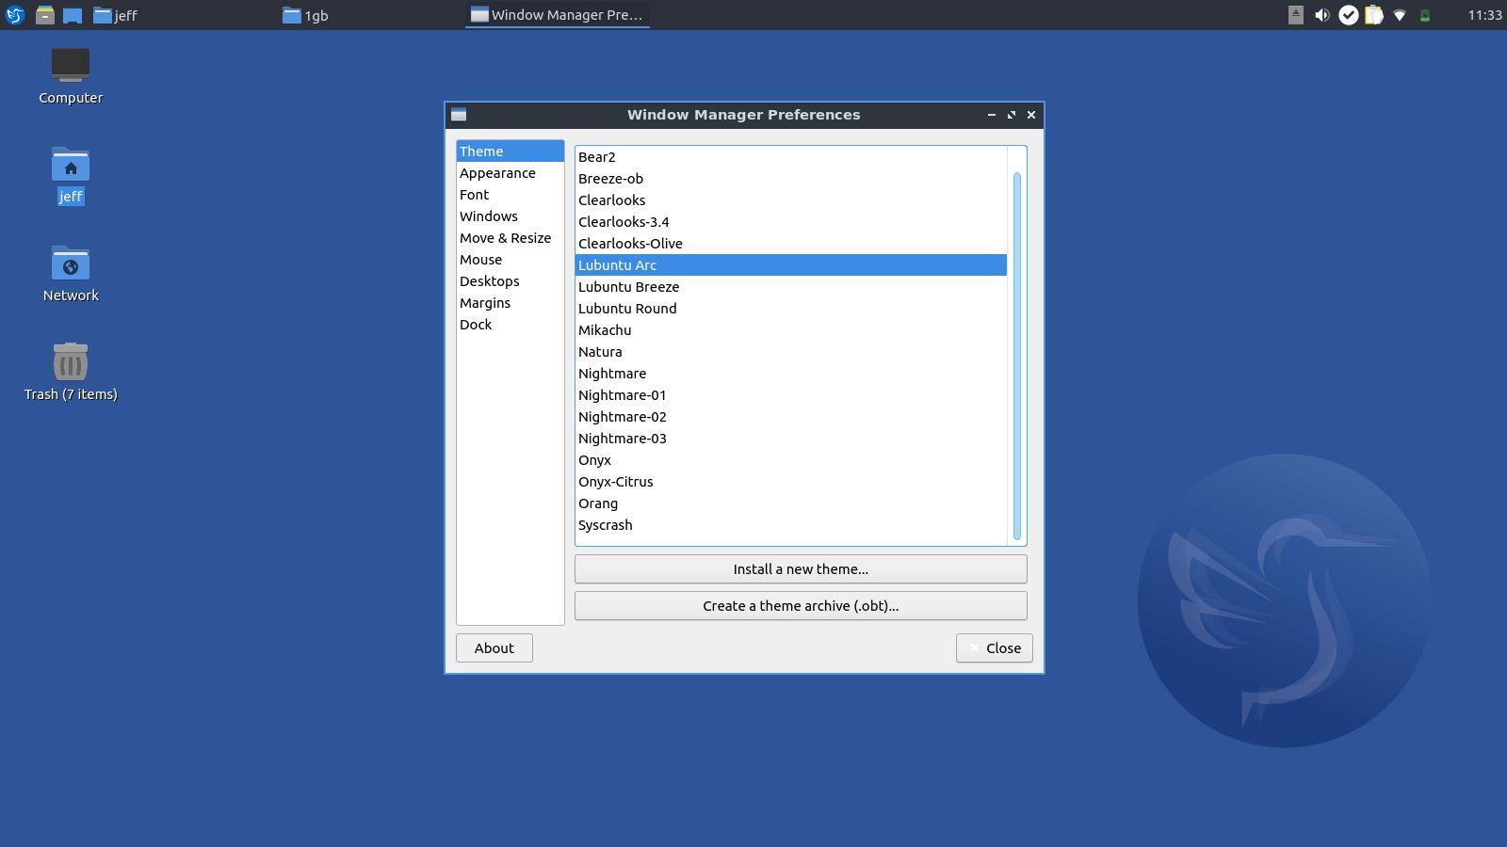Choose the Breeze-ob theme
The height and width of the screenshot is (847, 1507).
click(x=791, y=179)
